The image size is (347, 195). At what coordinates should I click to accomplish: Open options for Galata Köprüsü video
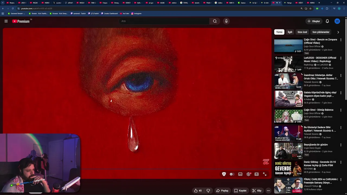tap(341, 93)
